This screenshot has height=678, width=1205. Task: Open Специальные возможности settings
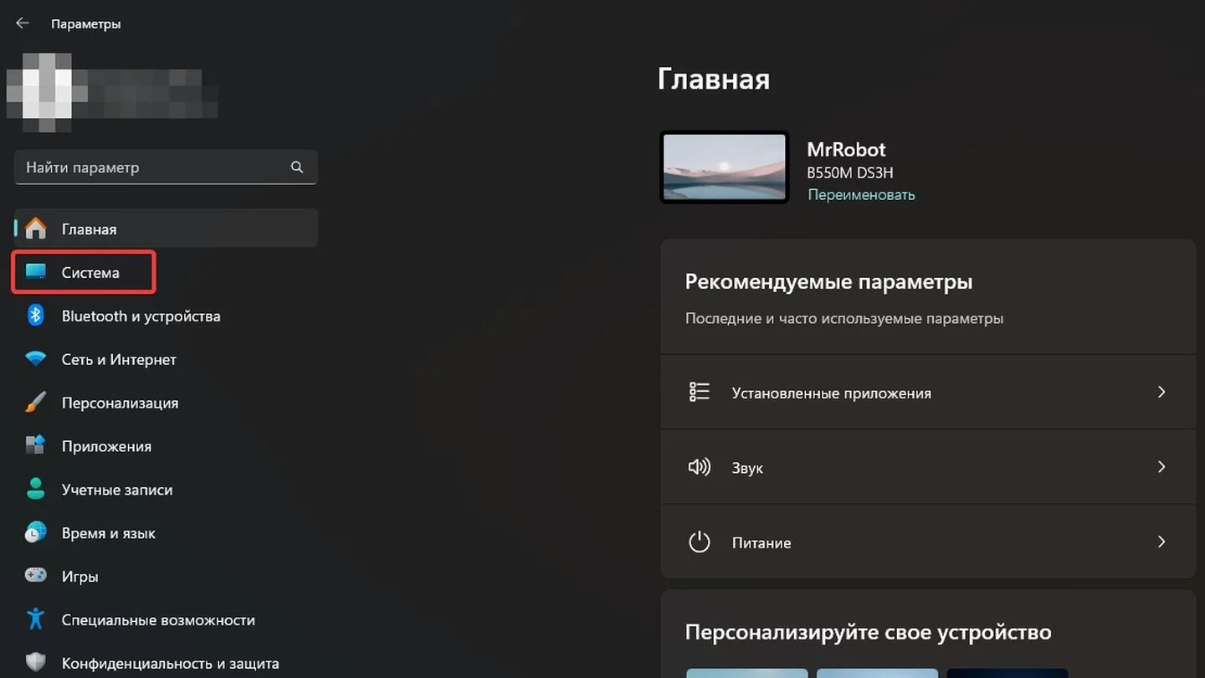(x=158, y=620)
